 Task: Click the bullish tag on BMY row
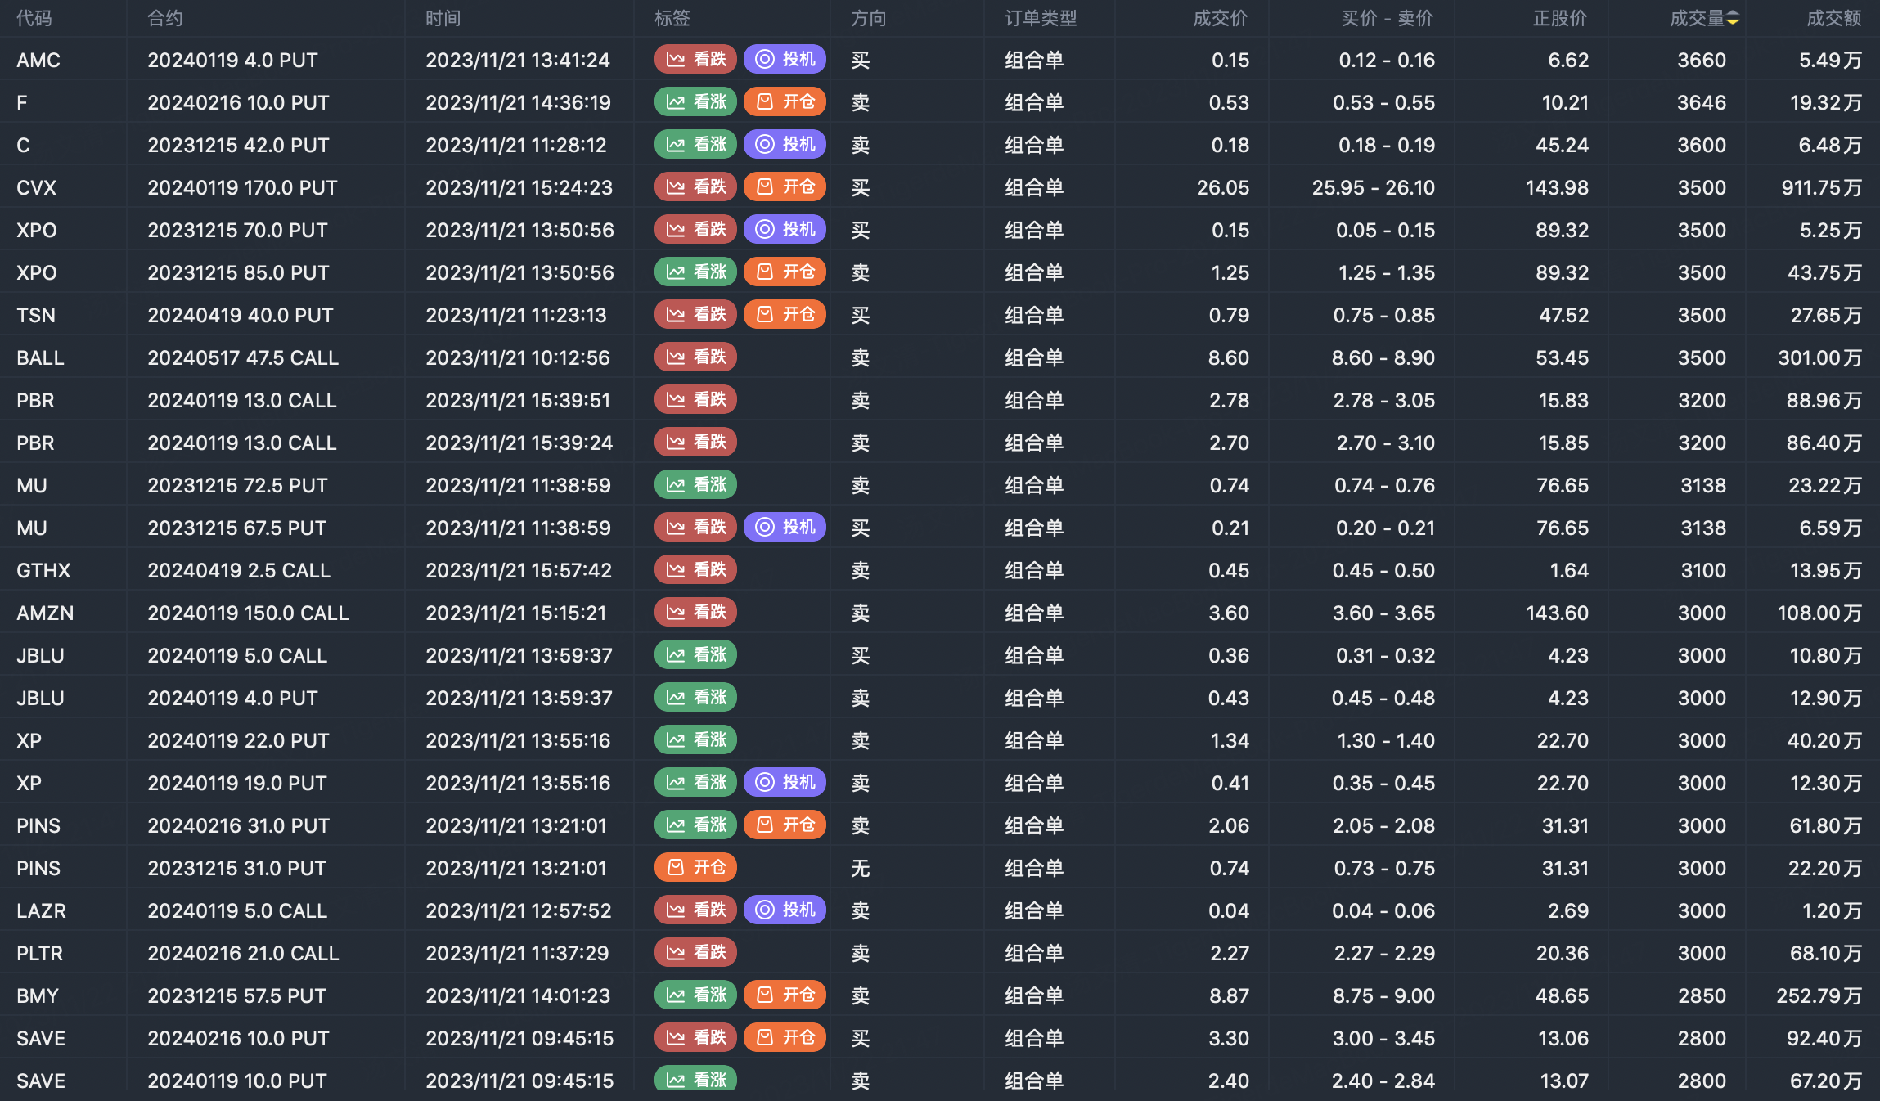695,995
